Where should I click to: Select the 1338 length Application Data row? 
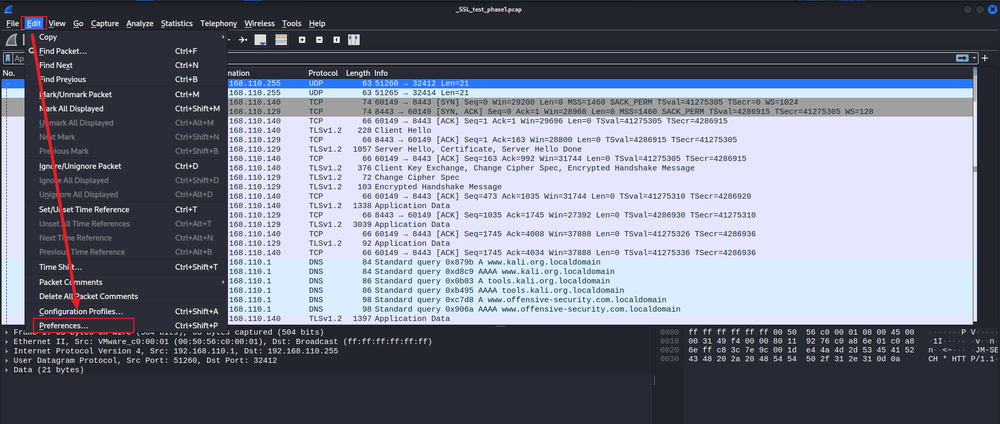[x=600, y=205]
